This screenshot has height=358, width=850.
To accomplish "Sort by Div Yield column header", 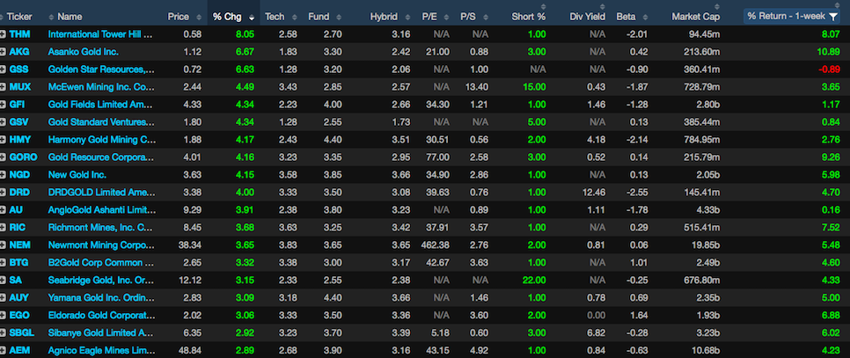I will pyautogui.click(x=588, y=17).
